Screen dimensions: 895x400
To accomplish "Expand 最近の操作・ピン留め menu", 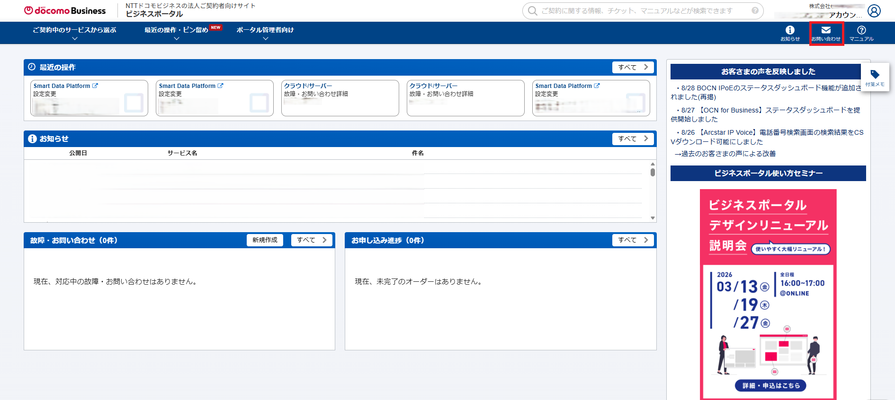I will 177,33.
